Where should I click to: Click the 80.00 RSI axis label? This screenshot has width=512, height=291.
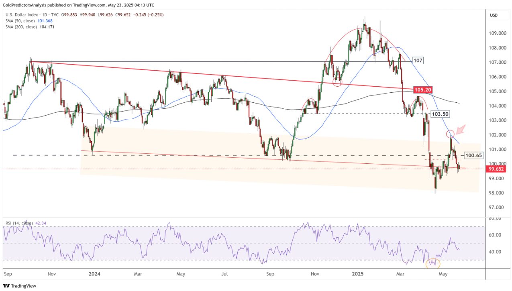click(x=495, y=218)
